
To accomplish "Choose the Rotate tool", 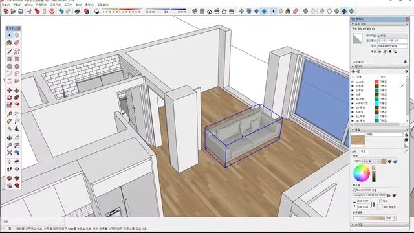I will tap(10, 98).
